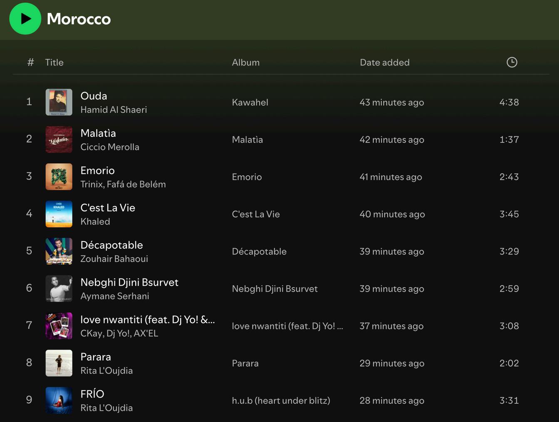This screenshot has width=559, height=422.
Task: Open C'est La Vie album cover thumbnail
Action: (59, 214)
